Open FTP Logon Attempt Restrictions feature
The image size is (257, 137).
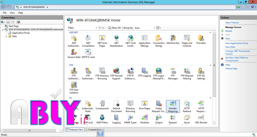point(159,74)
